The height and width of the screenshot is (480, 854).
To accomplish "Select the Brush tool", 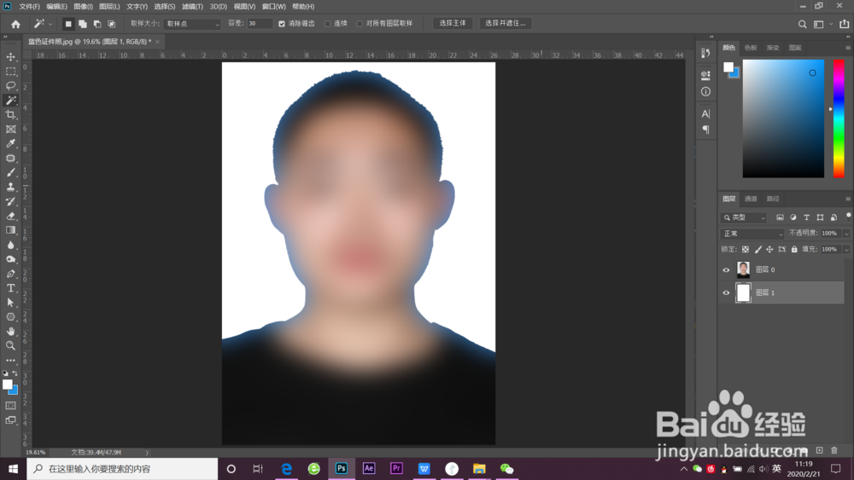I will [10, 172].
